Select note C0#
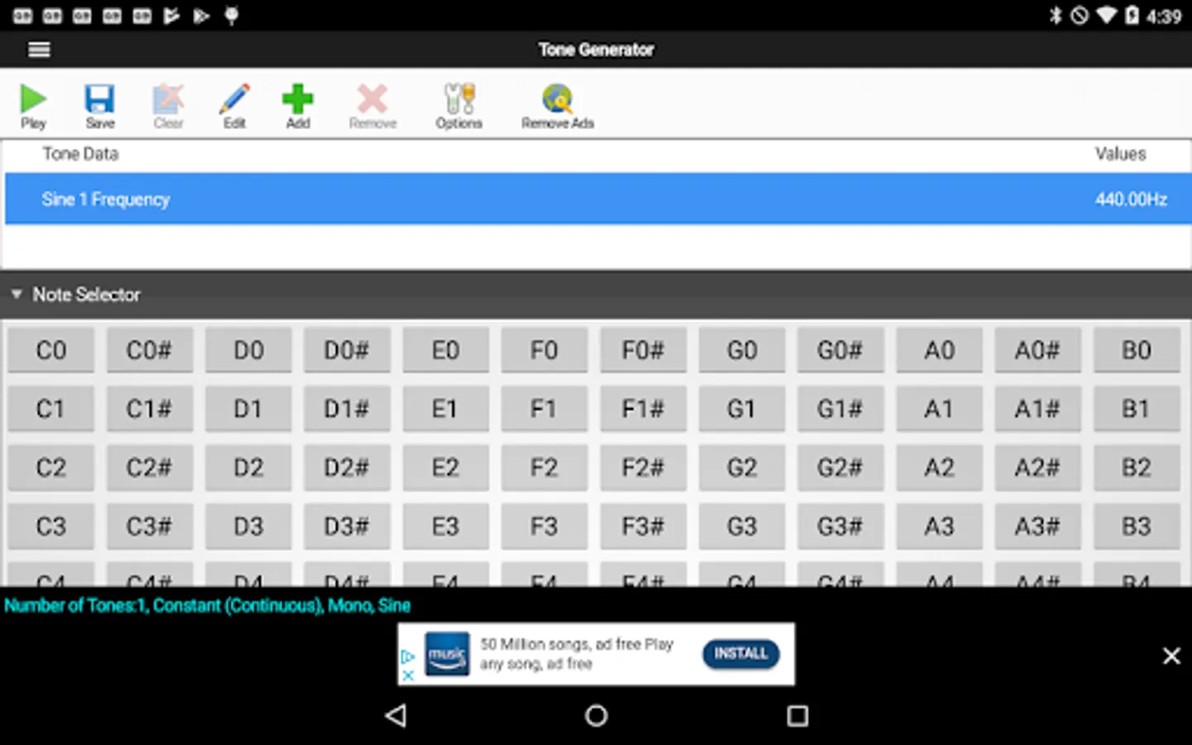This screenshot has width=1192, height=745. 149,350
